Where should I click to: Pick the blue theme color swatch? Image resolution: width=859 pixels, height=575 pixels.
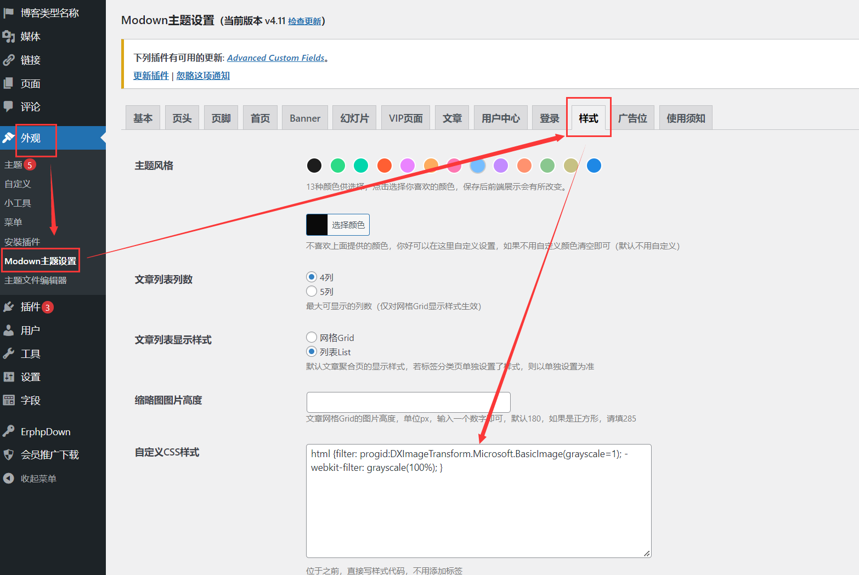coord(594,166)
